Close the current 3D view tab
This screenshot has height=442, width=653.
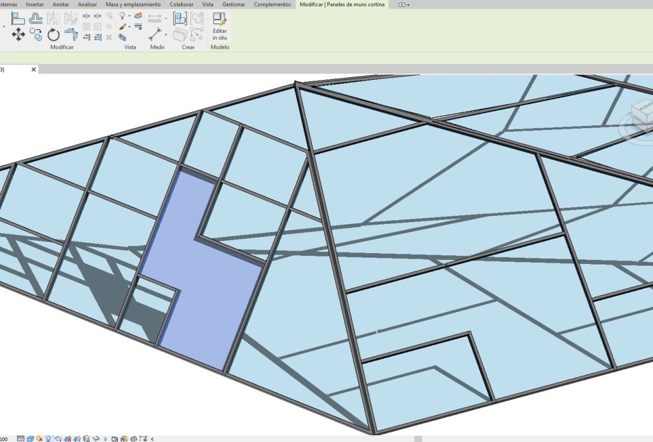(34, 69)
